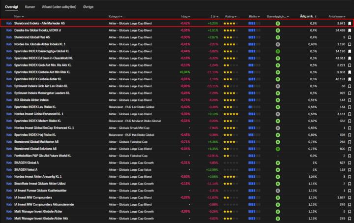Toggle bookmark for Nordea Inv. Globale Aktier Indeks KL 1
The image size is (354, 223).
pos(350,44)
